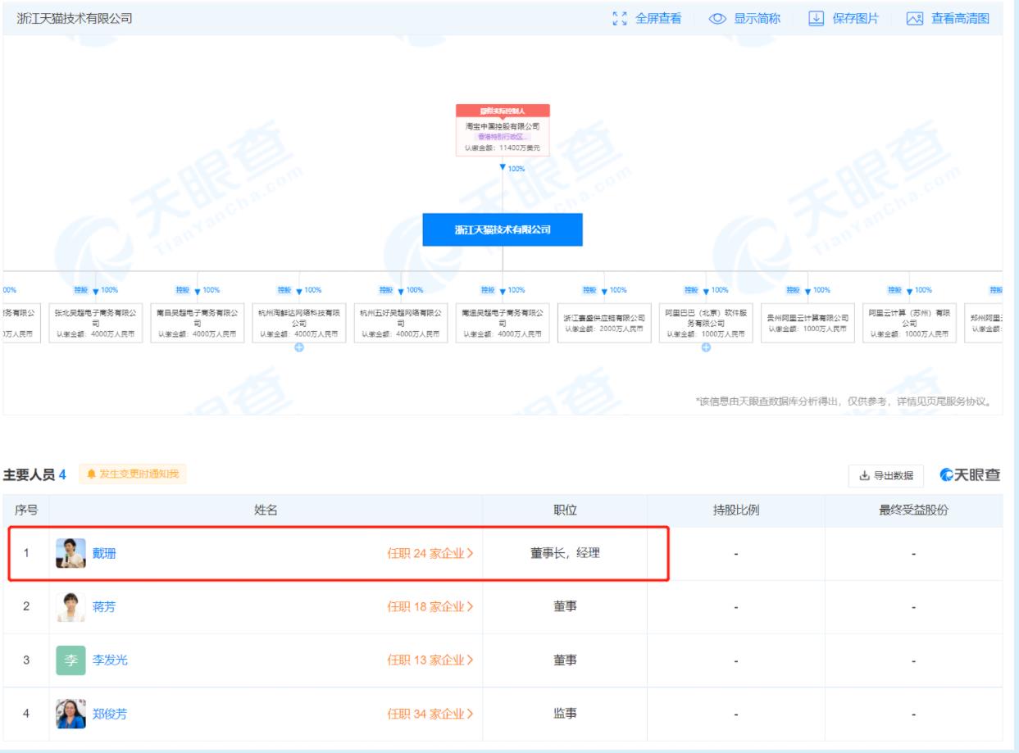Open 郑俊芳's profile photo

click(71, 713)
